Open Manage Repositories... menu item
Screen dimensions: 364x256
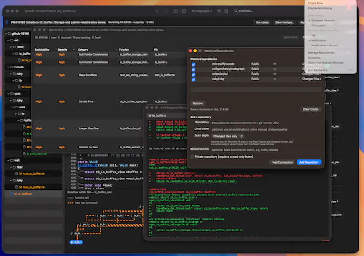tap(322, 53)
